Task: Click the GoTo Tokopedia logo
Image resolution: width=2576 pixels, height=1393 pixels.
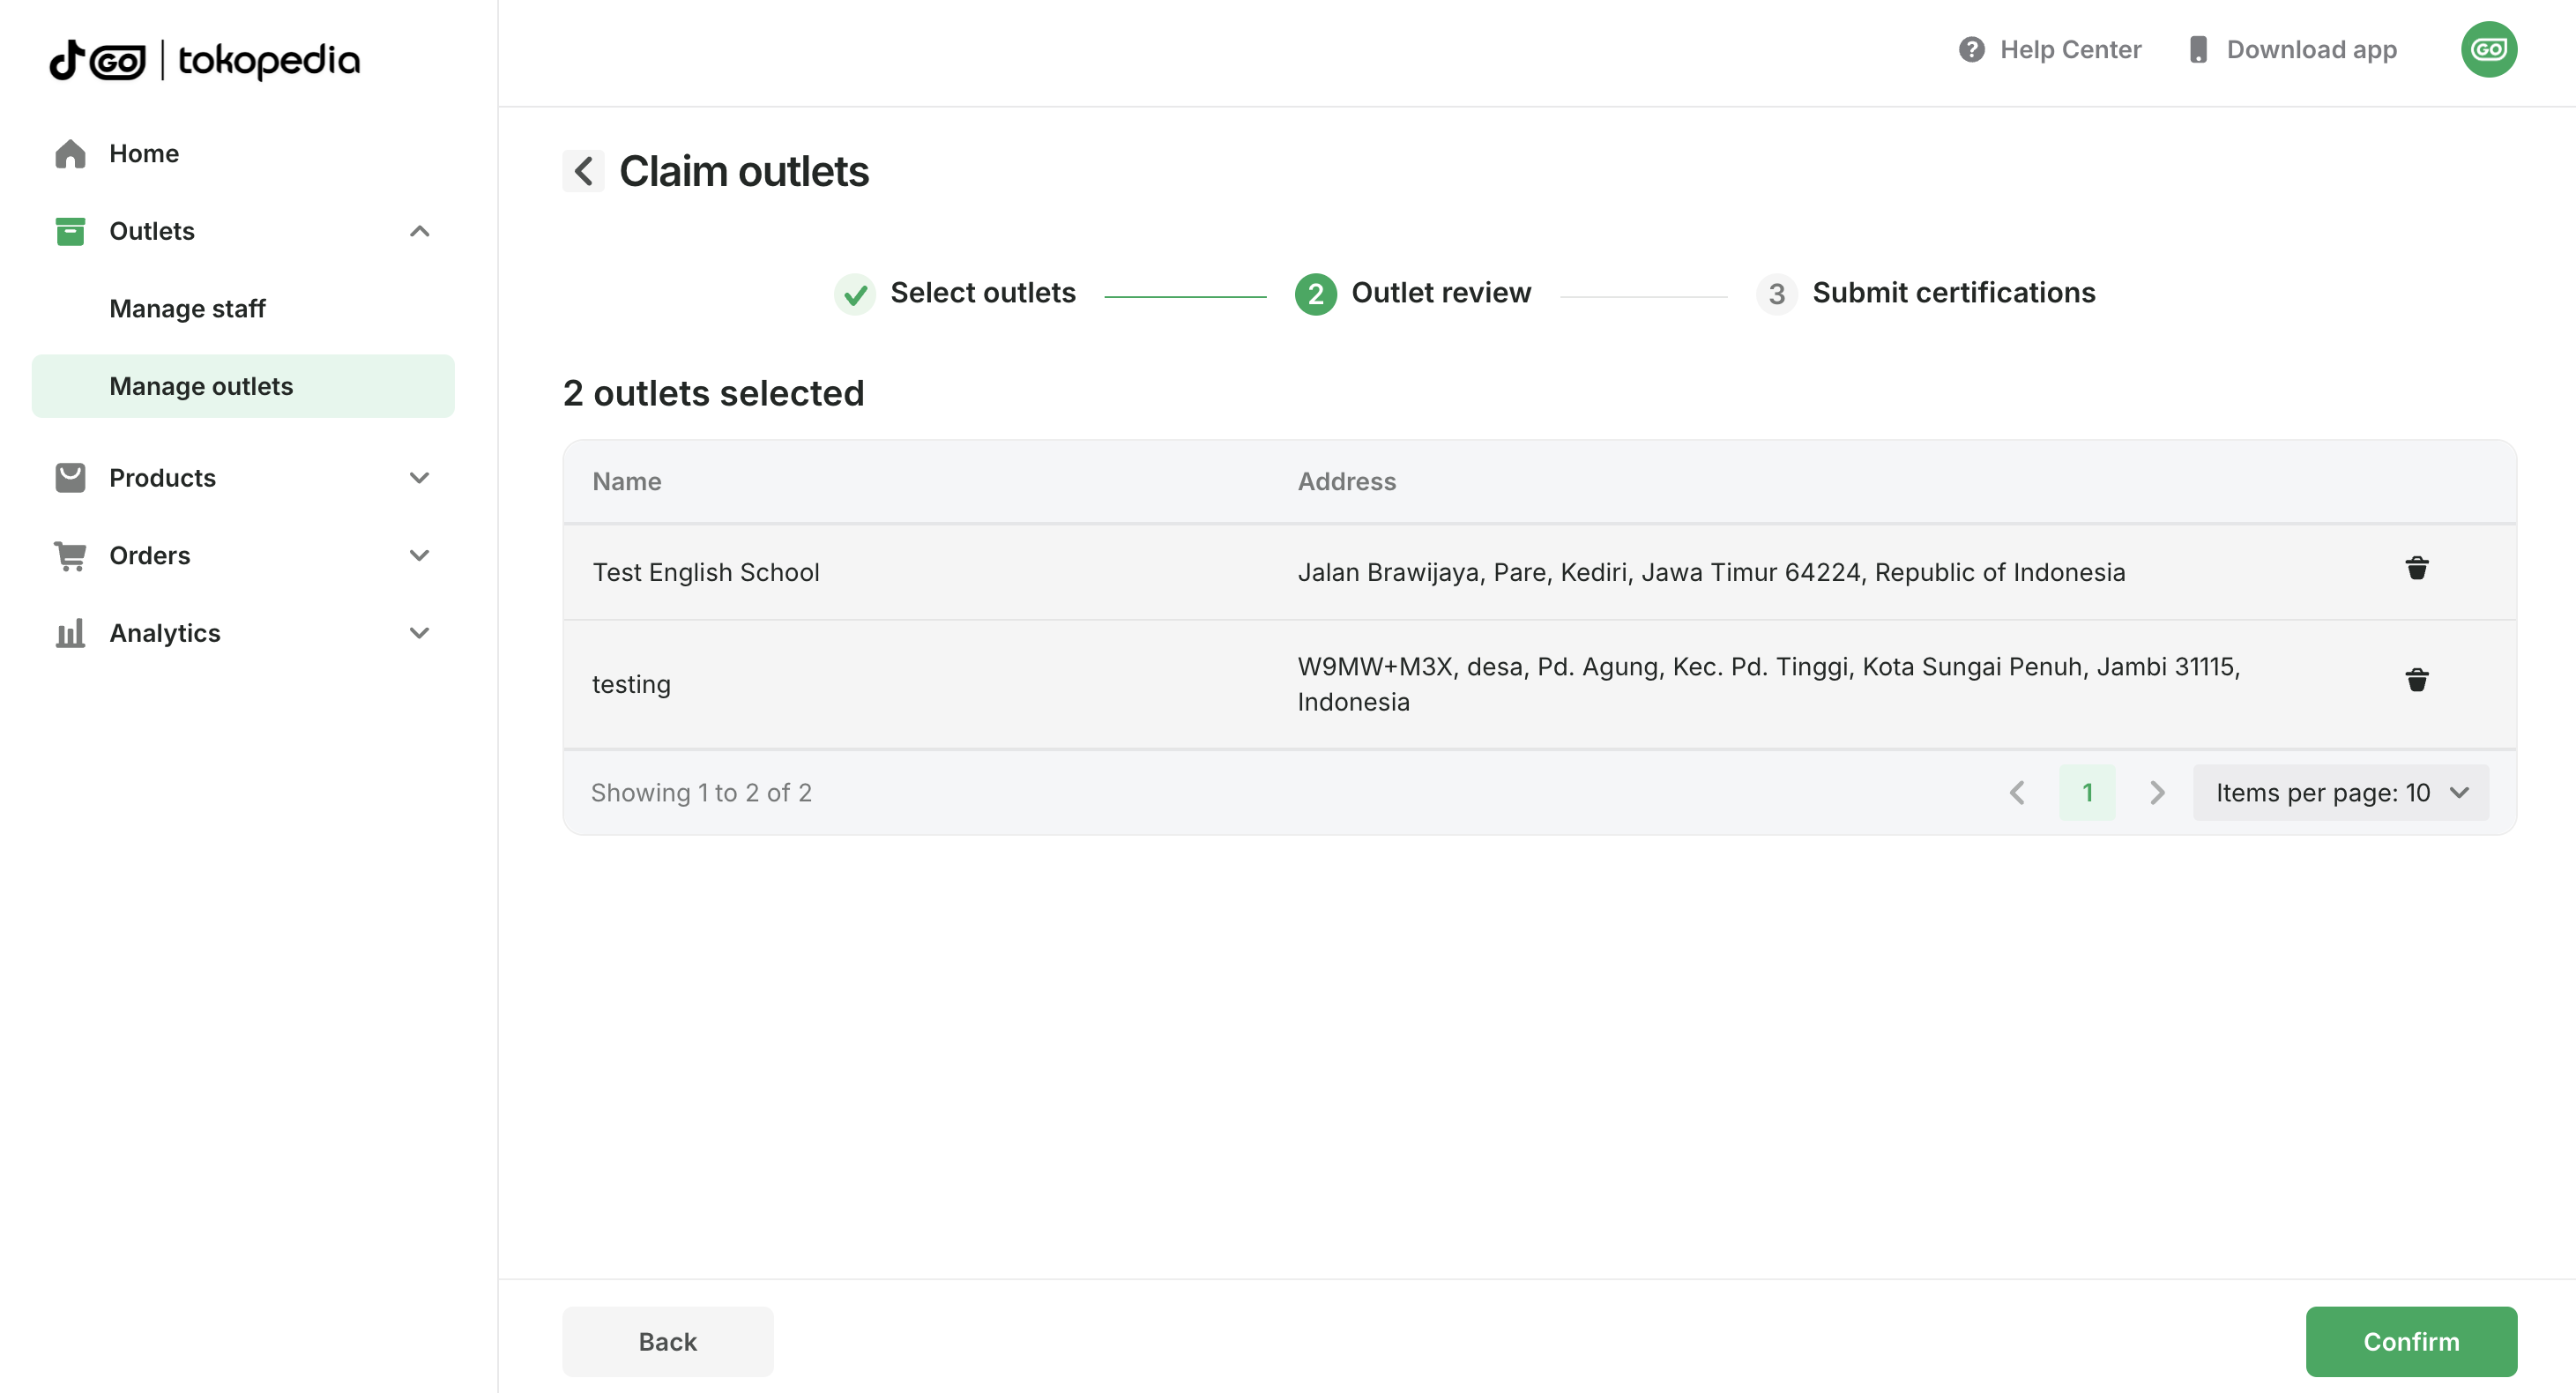Action: tap(205, 60)
